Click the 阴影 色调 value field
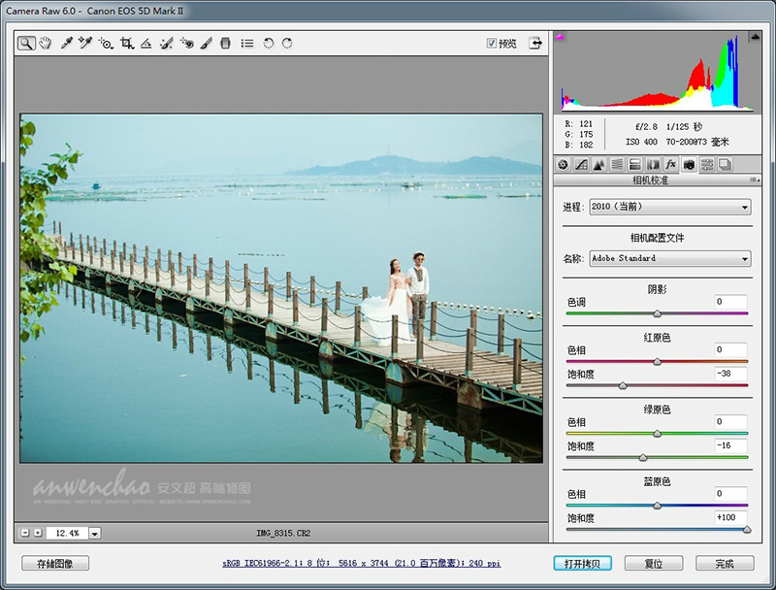776x590 pixels. coord(730,302)
